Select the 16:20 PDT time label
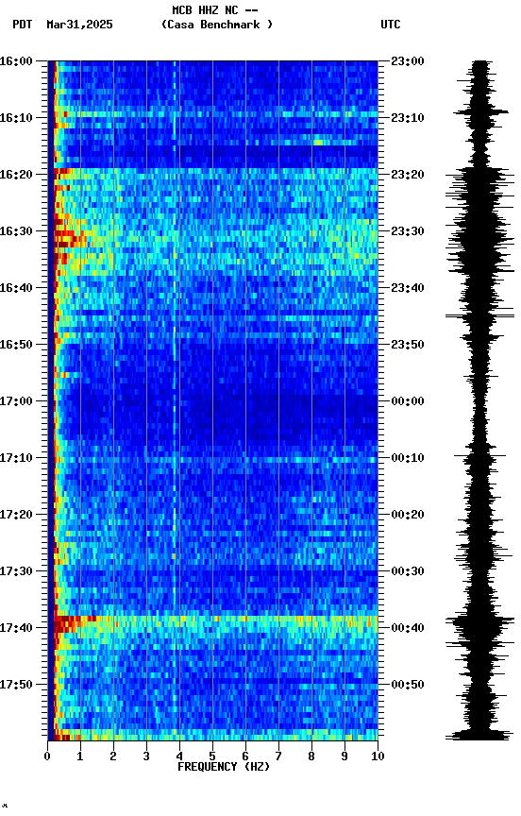The image size is (521, 816). point(16,175)
